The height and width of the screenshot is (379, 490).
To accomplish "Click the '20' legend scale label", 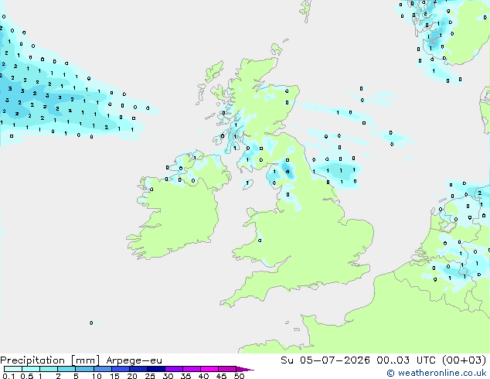I will click(x=132, y=376).
